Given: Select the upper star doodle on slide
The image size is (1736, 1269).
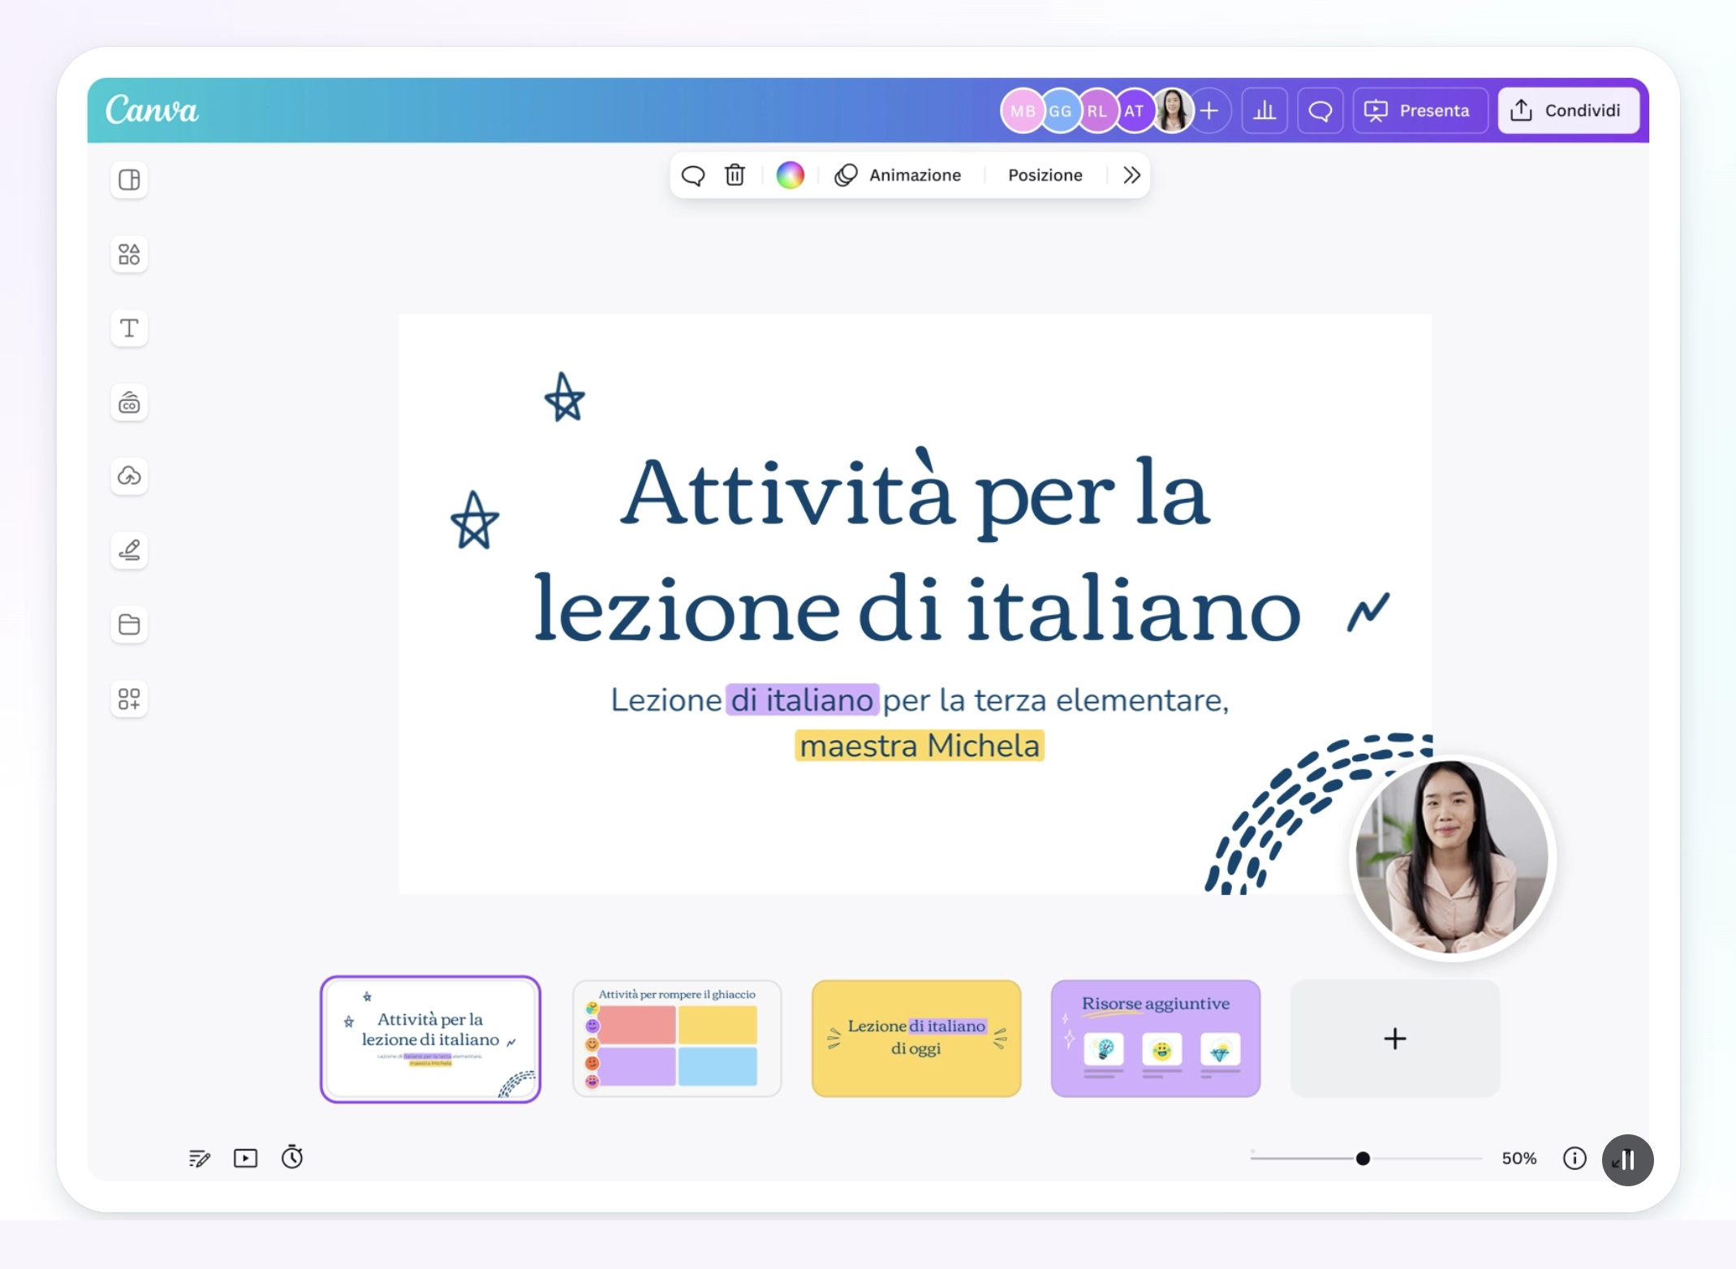Looking at the screenshot, I should point(565,398).
